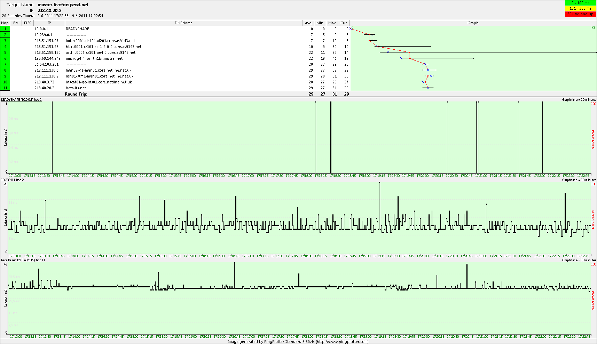
Task: Select DNS name lon01-stm1-man01.core.netline.net.uk
Action: (x=100, y=76)
